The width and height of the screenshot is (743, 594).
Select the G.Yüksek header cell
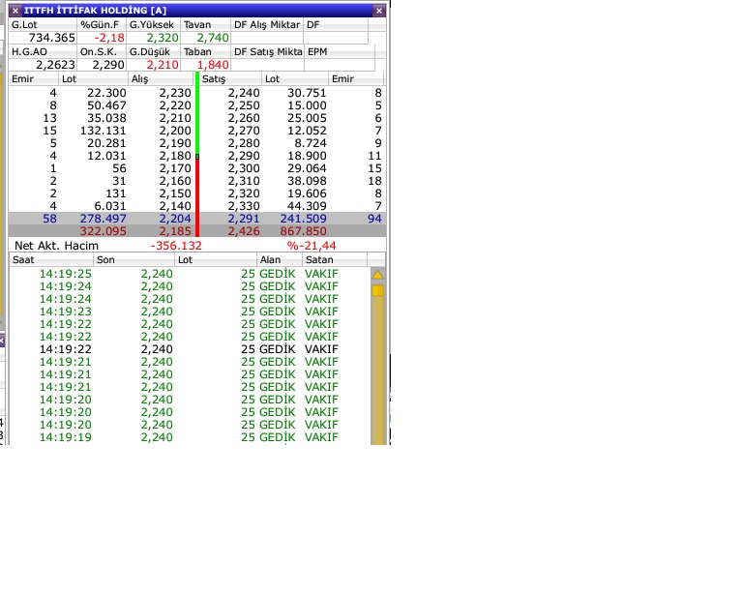click(153, 24)
